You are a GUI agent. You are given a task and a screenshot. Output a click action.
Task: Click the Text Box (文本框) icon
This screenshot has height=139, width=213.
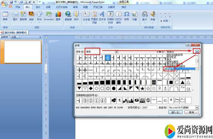(86, 15)
